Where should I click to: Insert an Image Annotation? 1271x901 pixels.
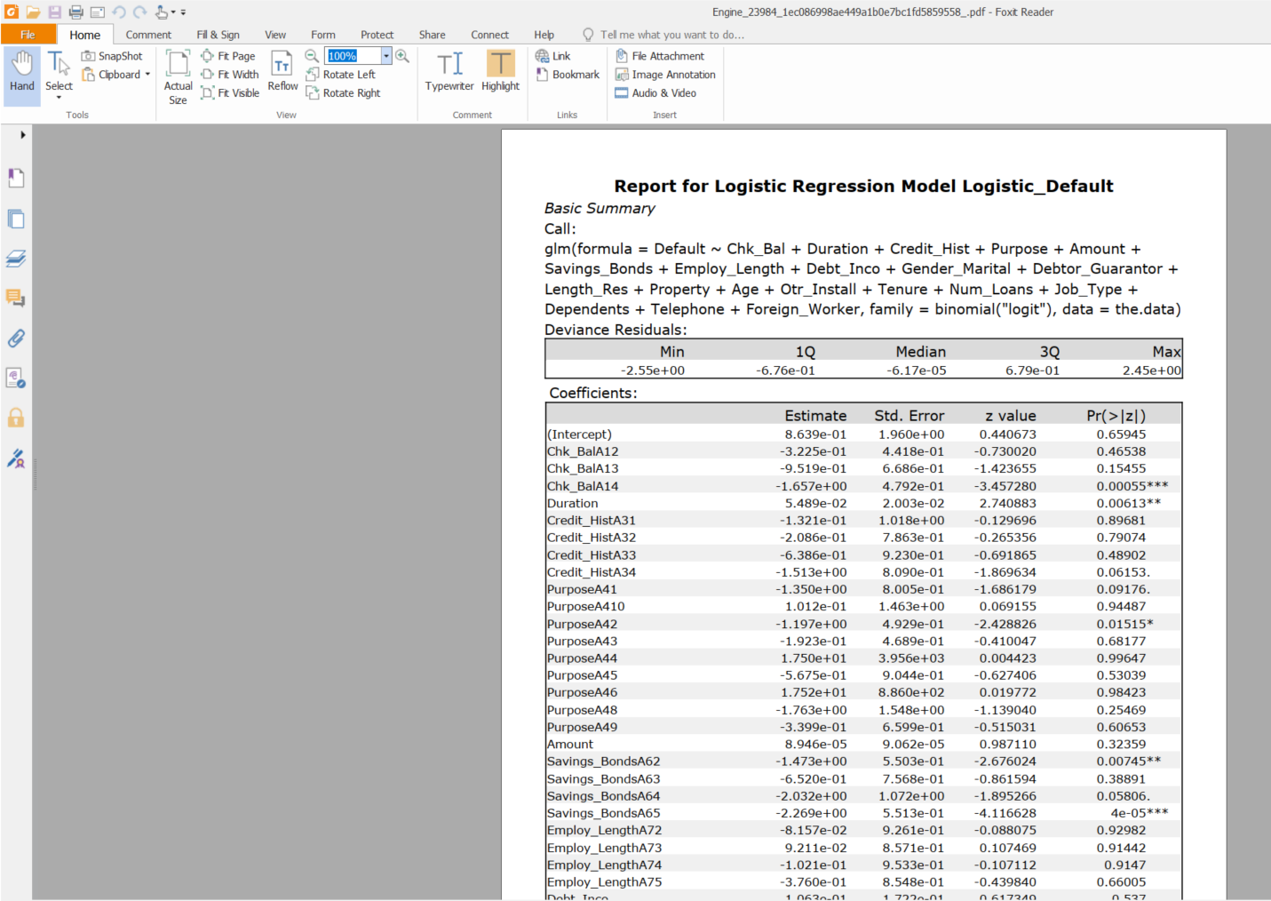pyautogui.click(x=664, y=74)
